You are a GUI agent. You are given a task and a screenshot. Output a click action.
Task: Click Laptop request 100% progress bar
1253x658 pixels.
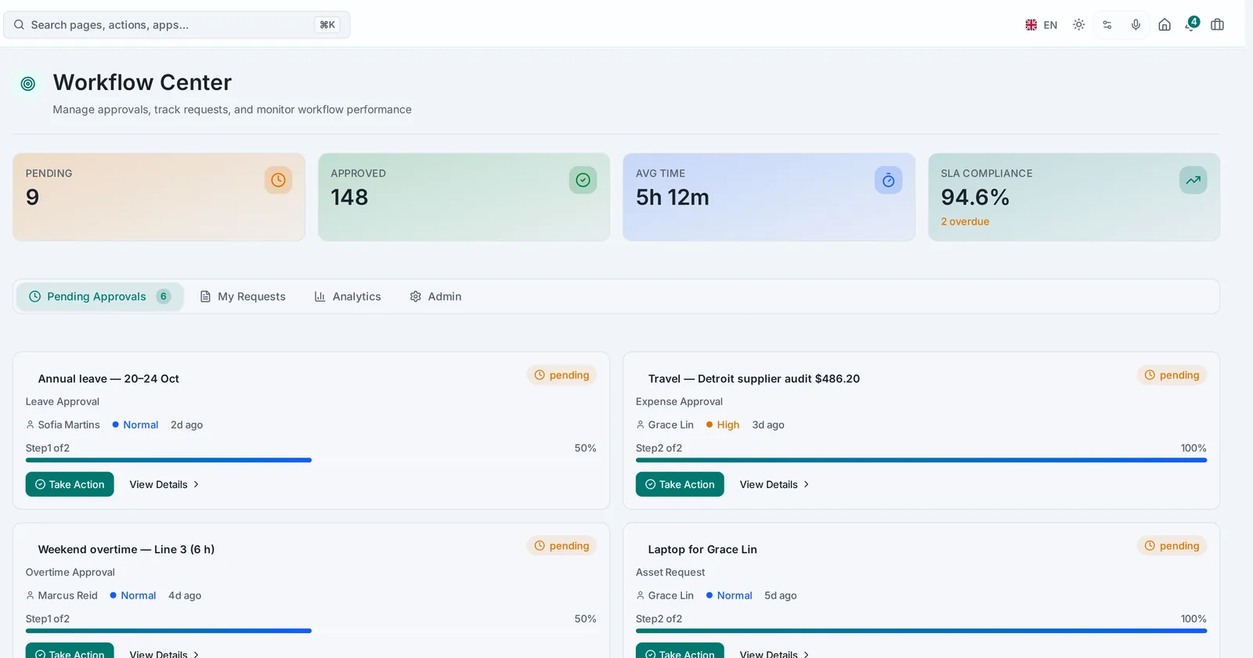point(921,631)
